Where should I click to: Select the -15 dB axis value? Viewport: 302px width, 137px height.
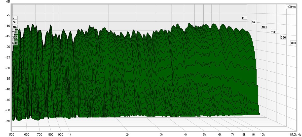(x=8, y=36)
